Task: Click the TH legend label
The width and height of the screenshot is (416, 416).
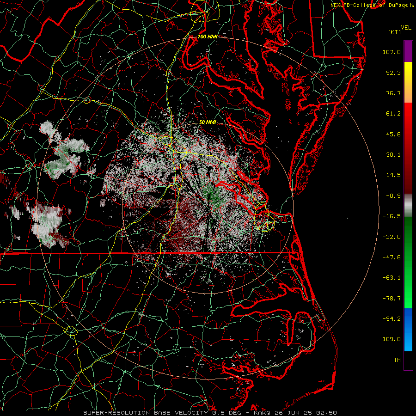Action: tap(397, 360)
